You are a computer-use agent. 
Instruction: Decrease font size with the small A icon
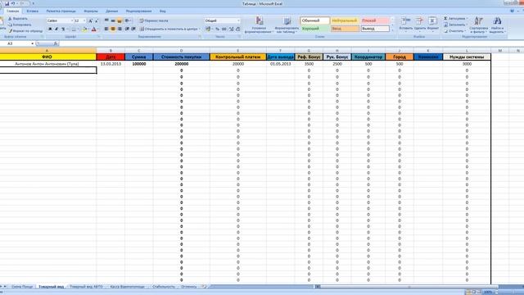(x=97, y=20)
